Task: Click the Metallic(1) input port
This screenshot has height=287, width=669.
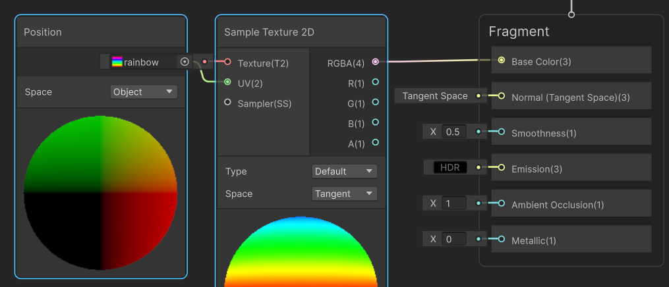Action: pyautogui.click(x=502, y=240)
